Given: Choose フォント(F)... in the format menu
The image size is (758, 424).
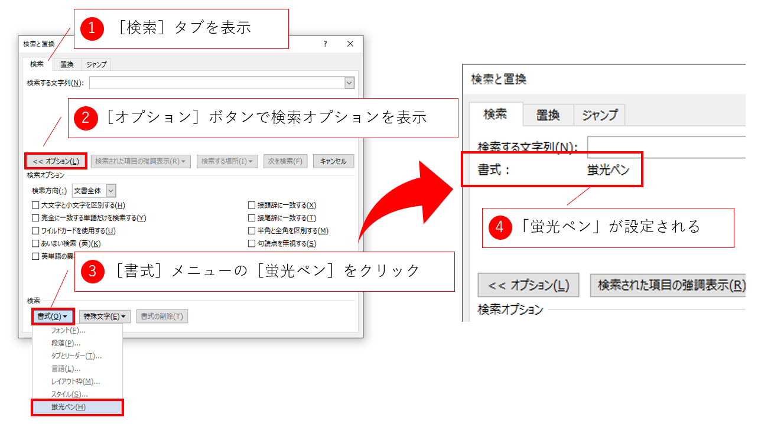Looking at the screenshot, I should (69, 331).
